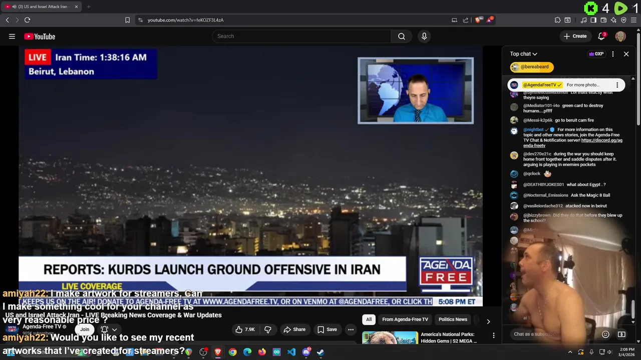Image resolution: width=641 pixels, height=360 pixels.
Task: Mute the browser tab audio icon
Action: 14,6
